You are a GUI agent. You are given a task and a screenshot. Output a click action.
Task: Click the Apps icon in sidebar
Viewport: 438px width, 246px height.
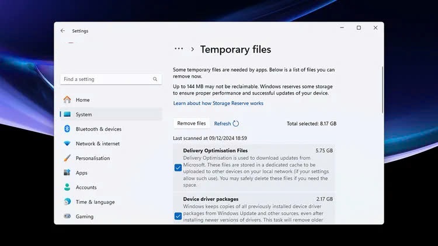pos(67,173)
